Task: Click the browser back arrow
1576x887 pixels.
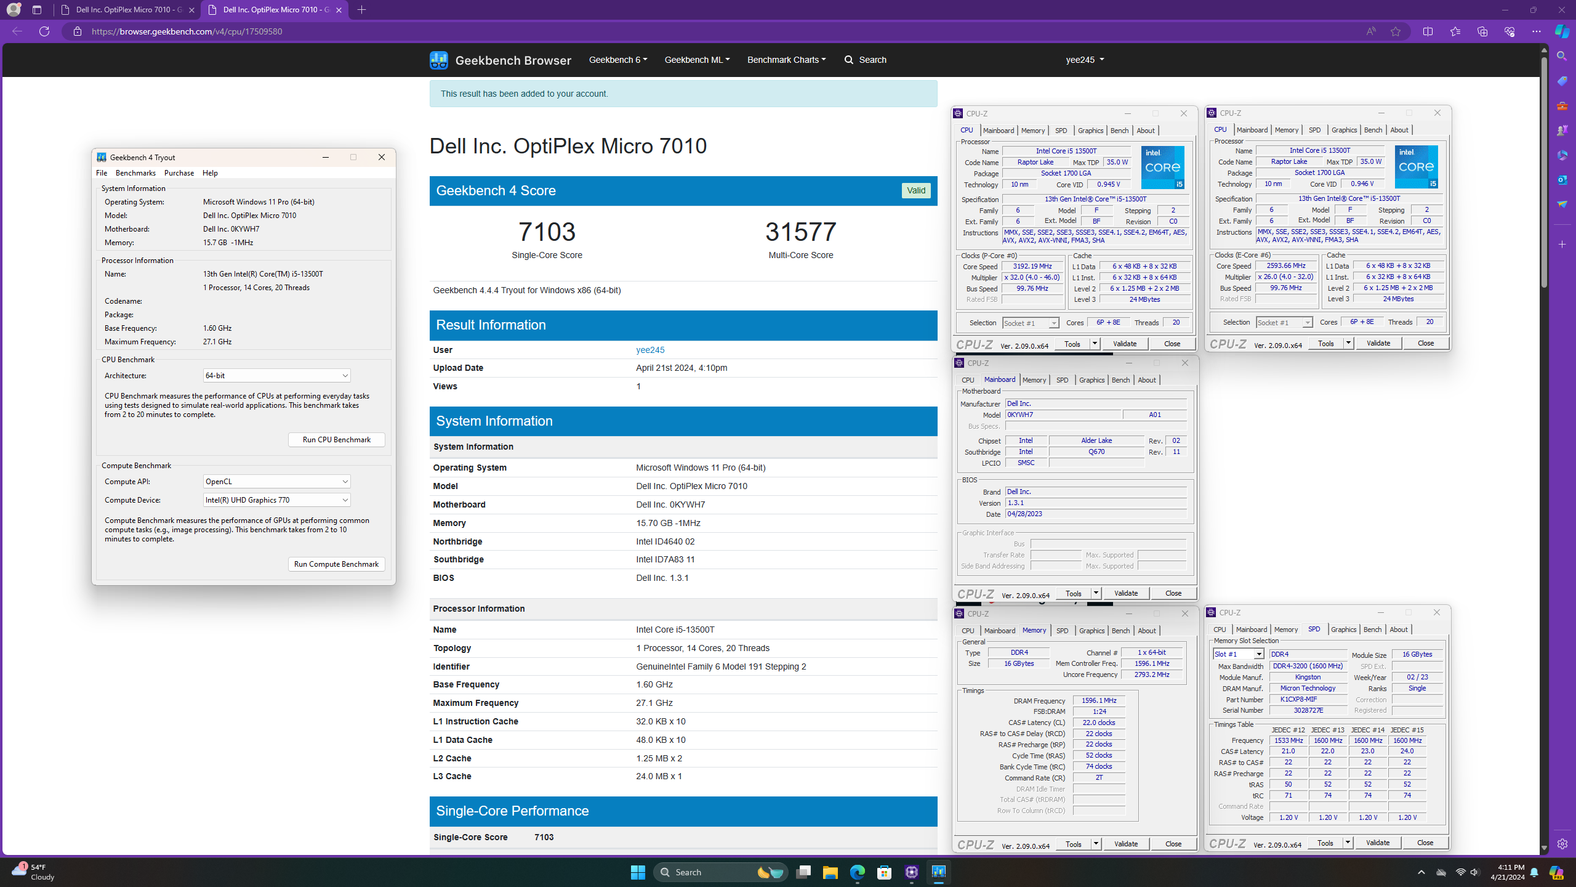Action: (17, 31)
